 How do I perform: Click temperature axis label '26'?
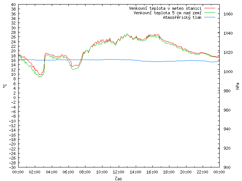pos(14,37)
